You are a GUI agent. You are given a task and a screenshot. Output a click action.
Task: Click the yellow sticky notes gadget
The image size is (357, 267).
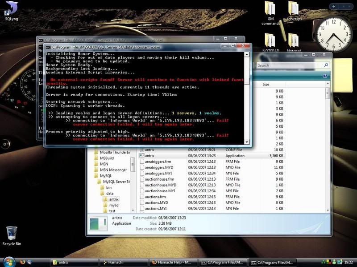click(x=342, y=75)
